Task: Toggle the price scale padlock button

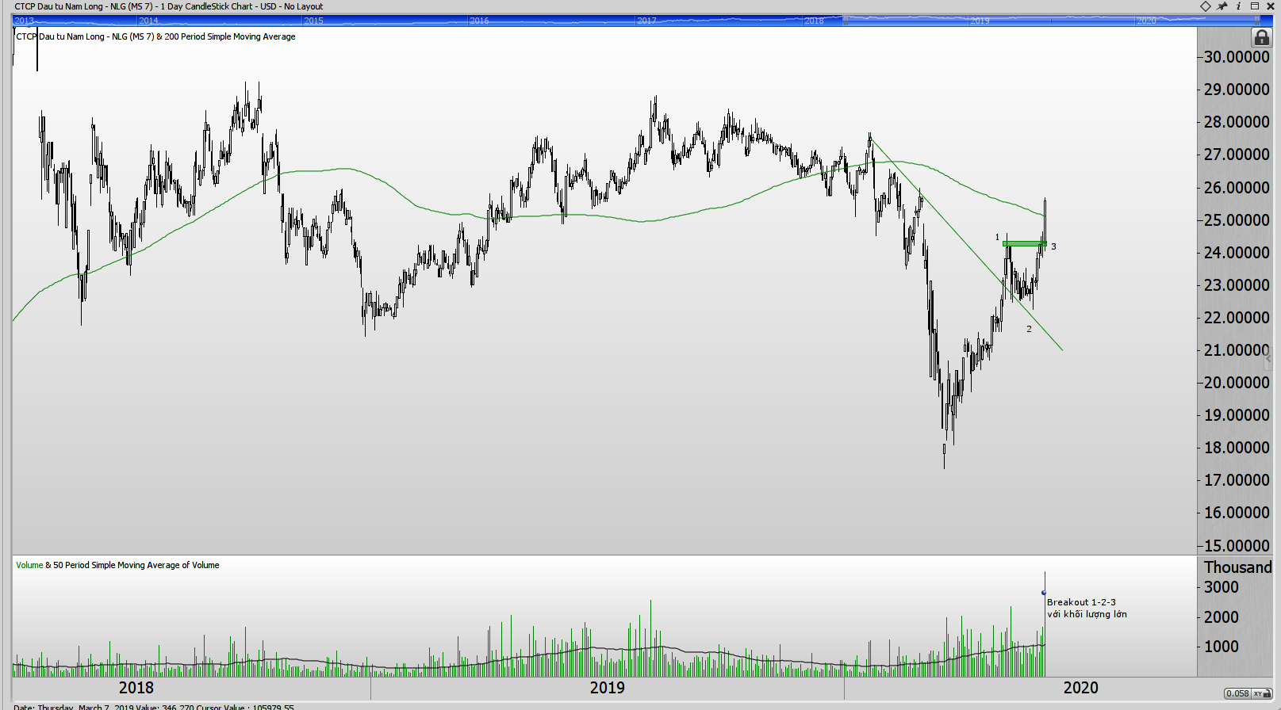Action: pos(1261,37)
